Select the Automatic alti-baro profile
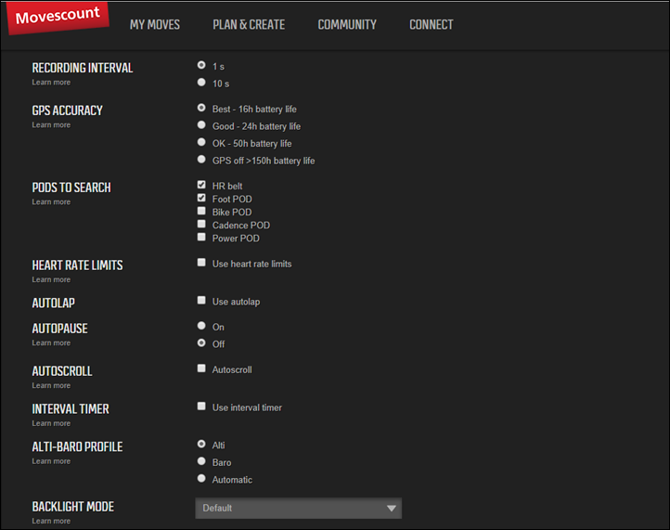The image size is (670, 530). click(201, 478)
